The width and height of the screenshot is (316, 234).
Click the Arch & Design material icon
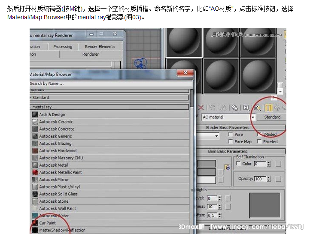pos(35,114)
